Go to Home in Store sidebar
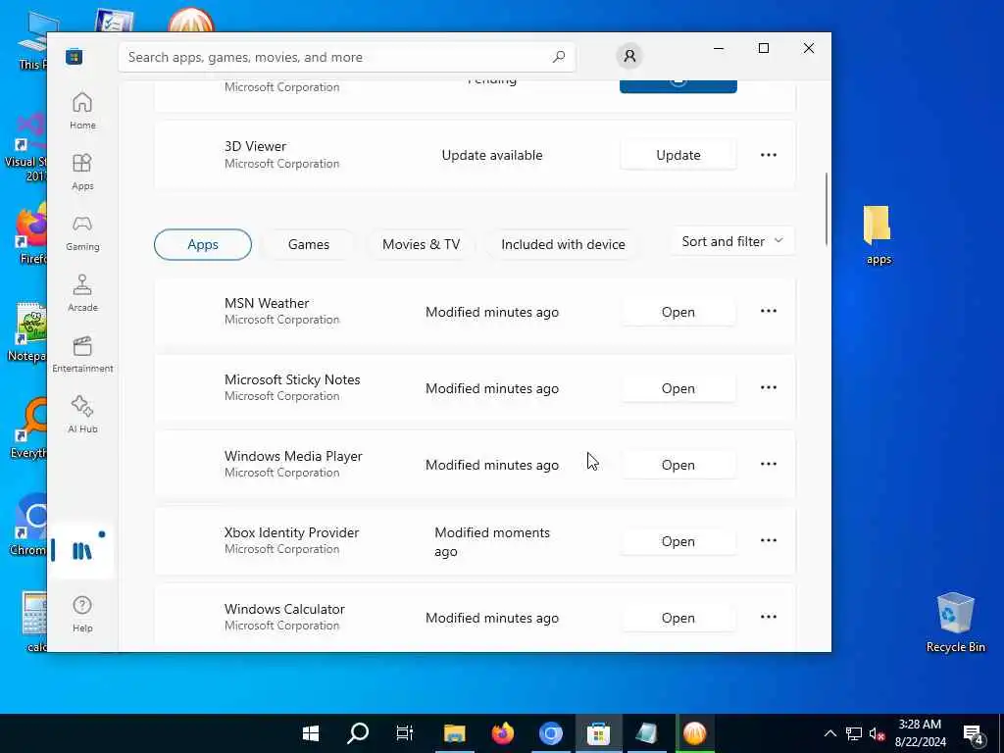 click(82, 111)
